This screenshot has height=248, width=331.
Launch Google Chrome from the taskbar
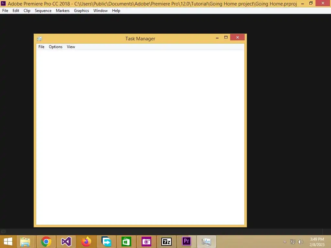(46, 242)
